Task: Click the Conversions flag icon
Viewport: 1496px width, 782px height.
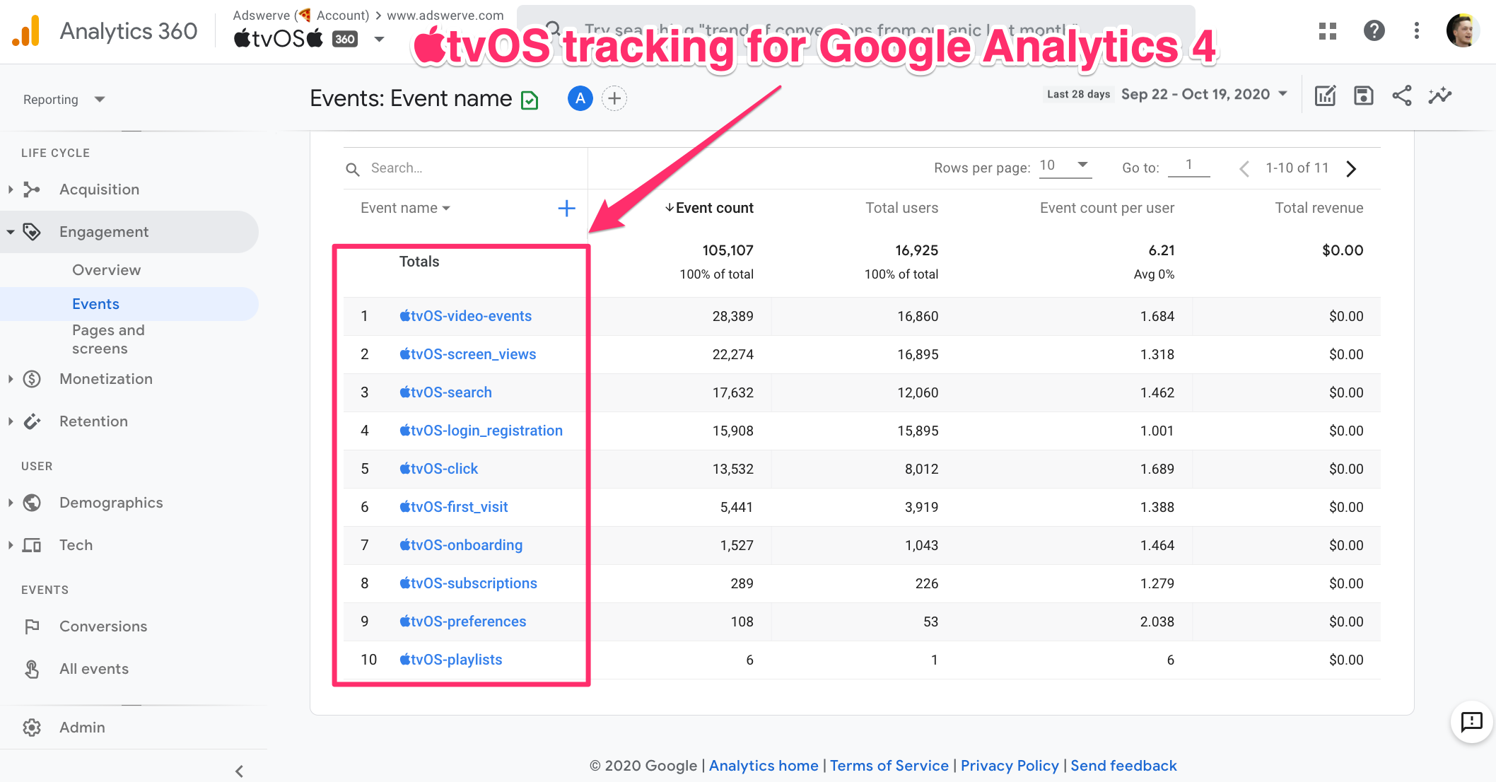Action: pos(32,626)
